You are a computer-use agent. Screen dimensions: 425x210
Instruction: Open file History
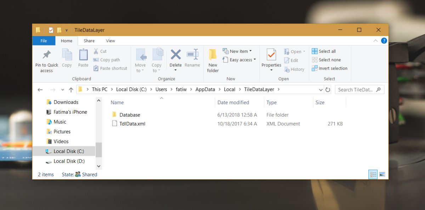click(x=294, y=69)
